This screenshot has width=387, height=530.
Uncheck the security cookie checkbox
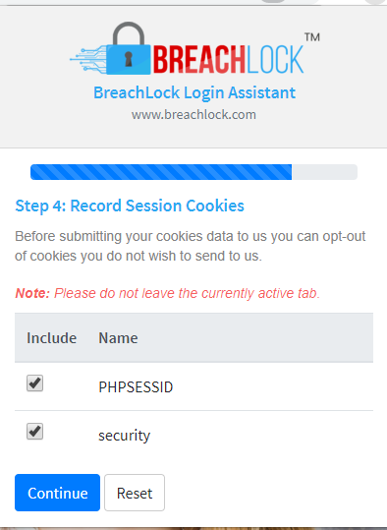34,431
